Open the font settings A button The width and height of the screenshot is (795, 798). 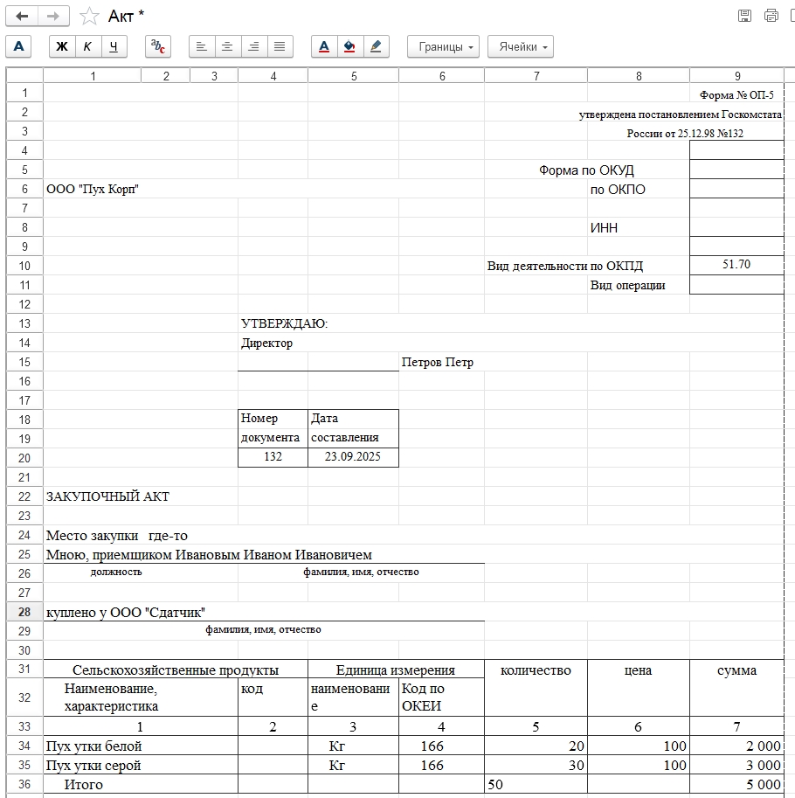pos(18,47)
